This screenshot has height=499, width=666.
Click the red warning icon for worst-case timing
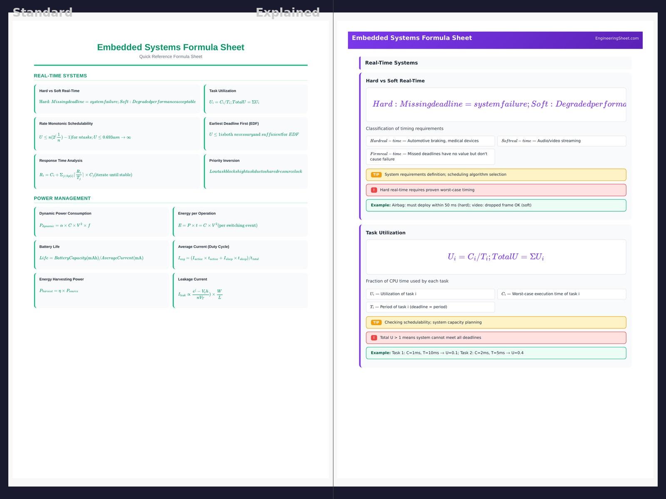[374, 190]
